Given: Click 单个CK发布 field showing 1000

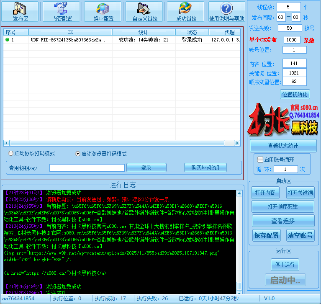Looking at the screenshot, I should (292, 40).
